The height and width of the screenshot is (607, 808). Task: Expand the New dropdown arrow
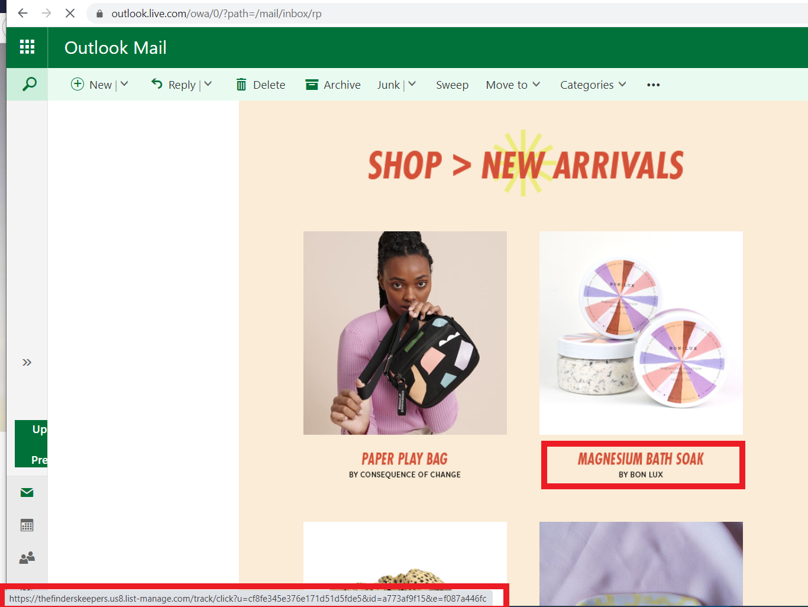124,84
